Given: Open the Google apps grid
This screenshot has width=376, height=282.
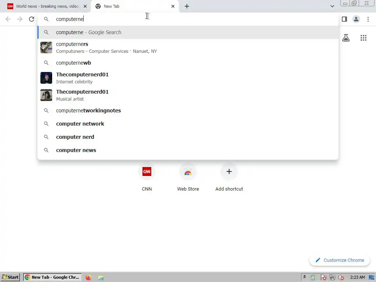Looking at the screenshot, I should click(x=364, y=38).
